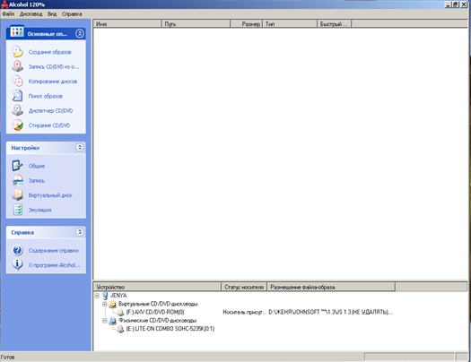Image resolution: width=471 pixels, height=362 pixels.
Task: Collapse the Справка sidebar panel
Action: pyautogui.click(x=80, y=232)
